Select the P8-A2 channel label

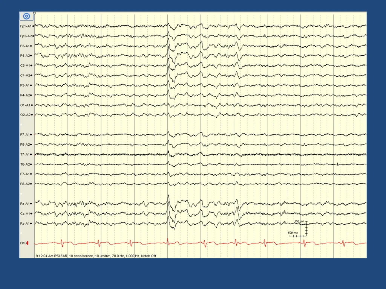[x=25, y=184]
